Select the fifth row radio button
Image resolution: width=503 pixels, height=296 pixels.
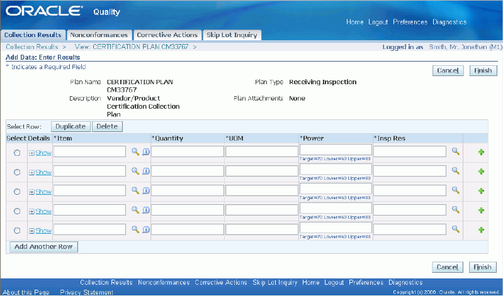17,231
